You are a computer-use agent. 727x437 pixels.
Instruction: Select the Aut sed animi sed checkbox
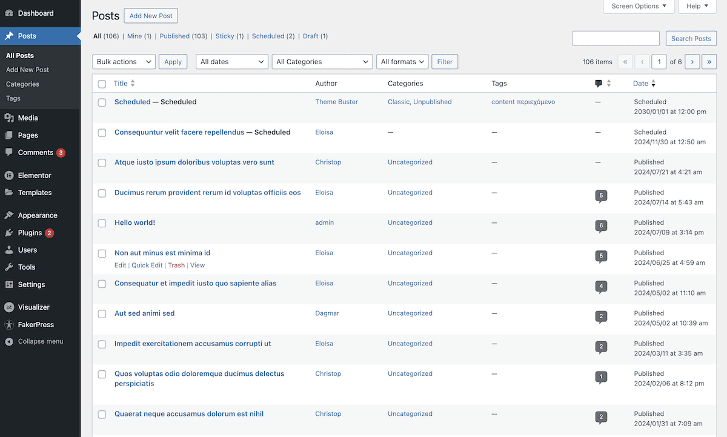[x=102, y=314]
